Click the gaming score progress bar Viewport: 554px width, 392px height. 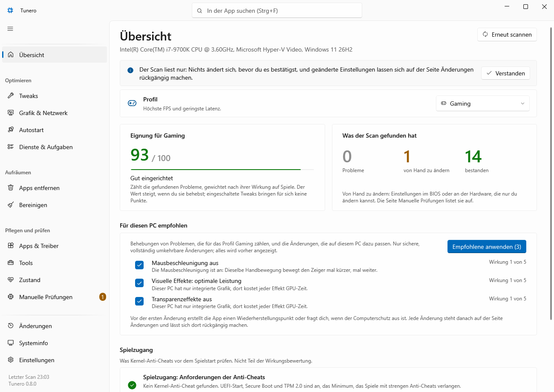tap(222, 170)
